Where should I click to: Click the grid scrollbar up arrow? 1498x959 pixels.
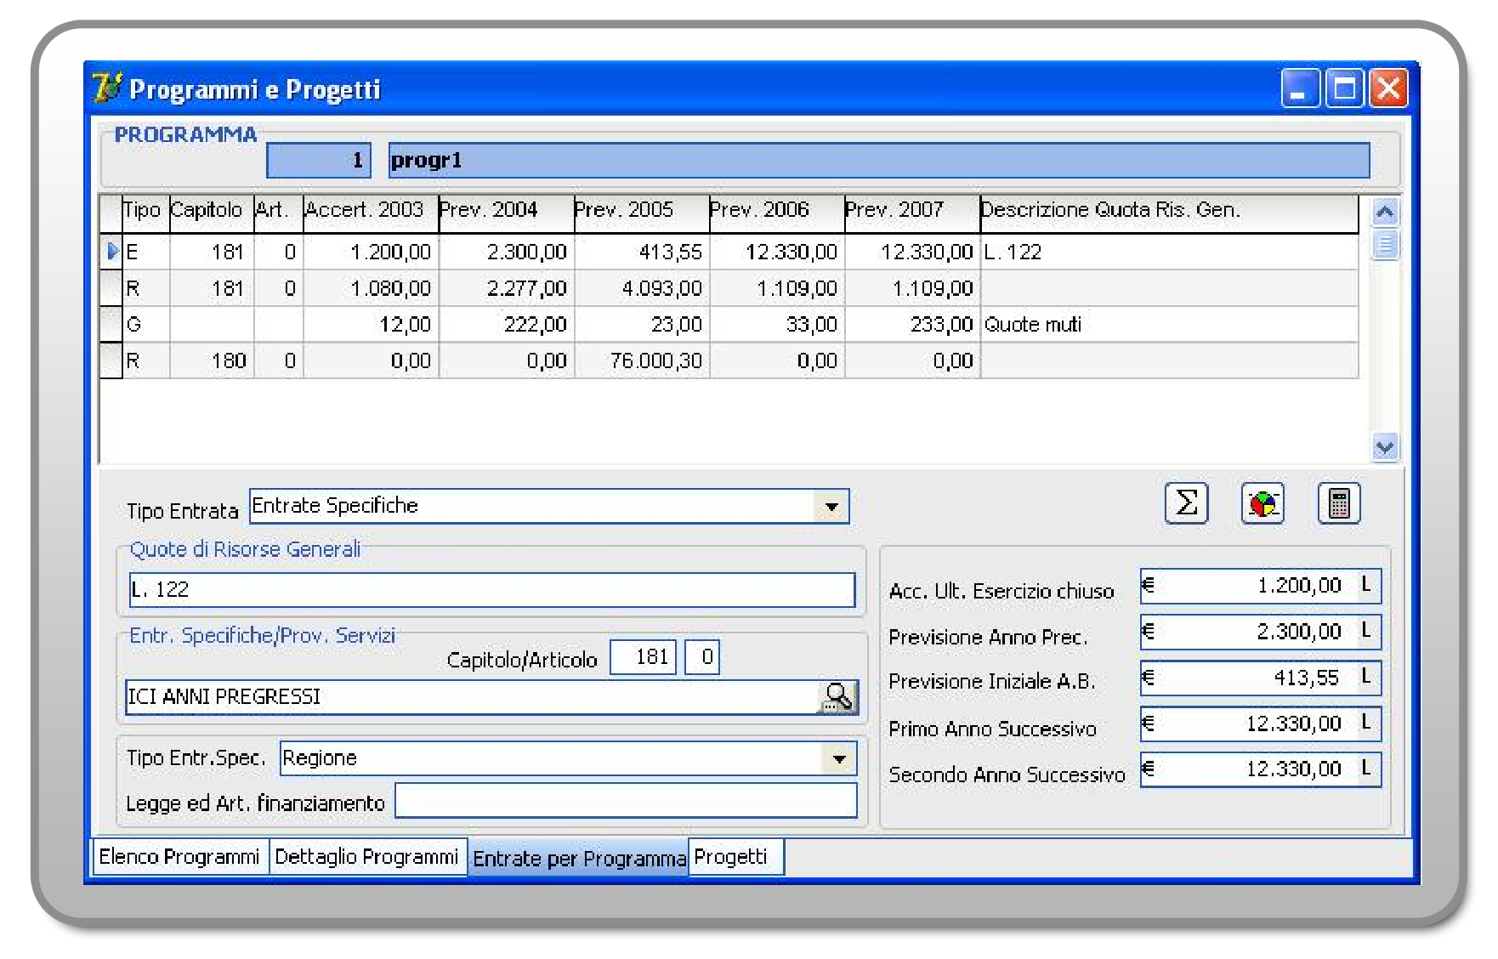coord(1385,213)
